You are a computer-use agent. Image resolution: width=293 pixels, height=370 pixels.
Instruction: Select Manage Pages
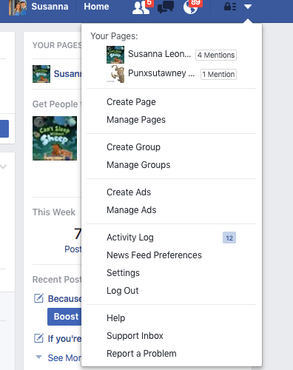136,120
